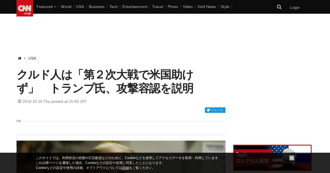This screenshot has width=330, height=173.
Task: Open Entertainment section
Action: 135,7
